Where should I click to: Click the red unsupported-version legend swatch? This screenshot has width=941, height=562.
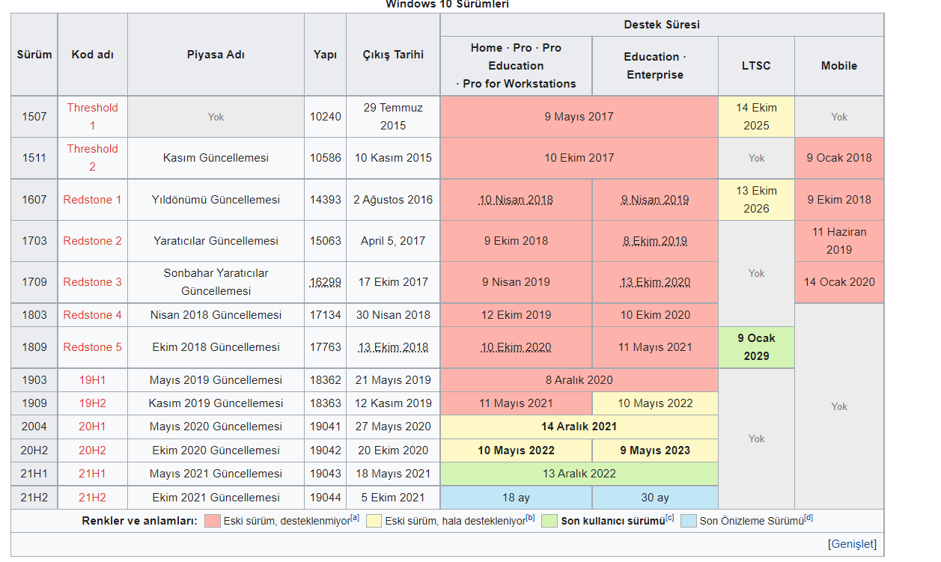212,521
